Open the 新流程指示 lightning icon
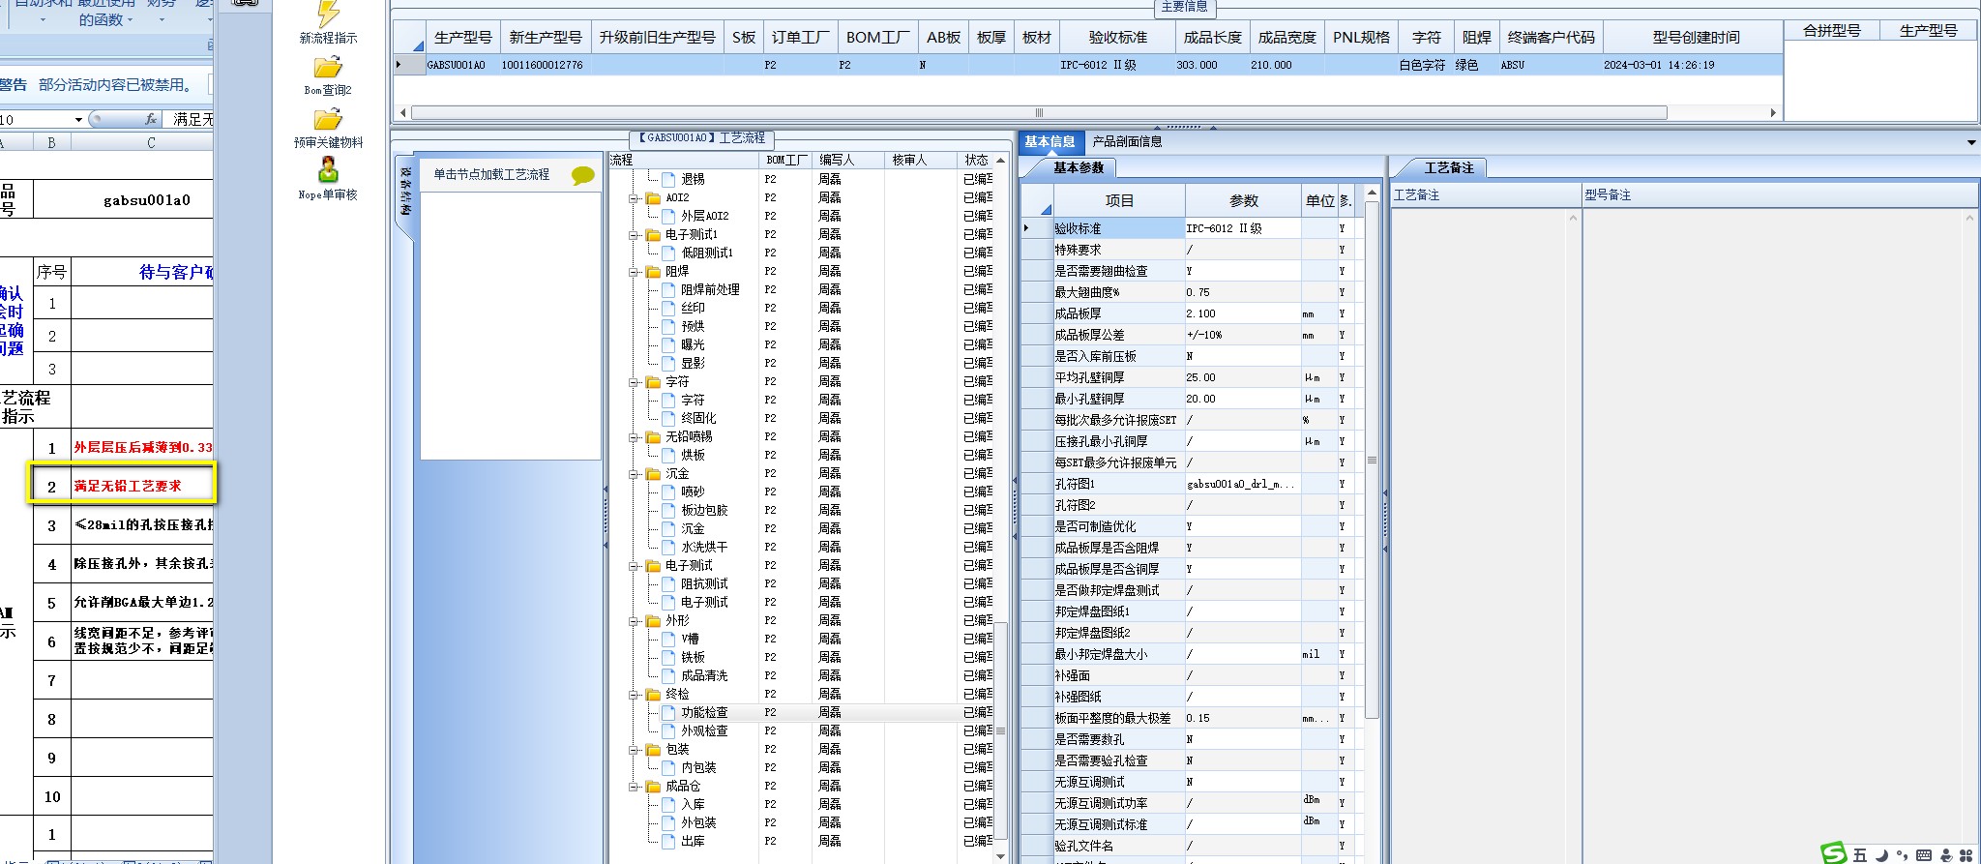Screen dimensions: 1981x864 [x=328, y=13]
